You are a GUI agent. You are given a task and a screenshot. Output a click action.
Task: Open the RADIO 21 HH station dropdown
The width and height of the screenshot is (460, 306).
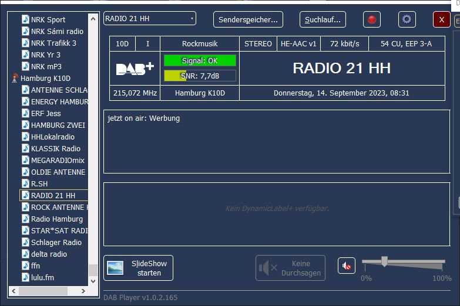pyautogui.click(x=150, y=18)
